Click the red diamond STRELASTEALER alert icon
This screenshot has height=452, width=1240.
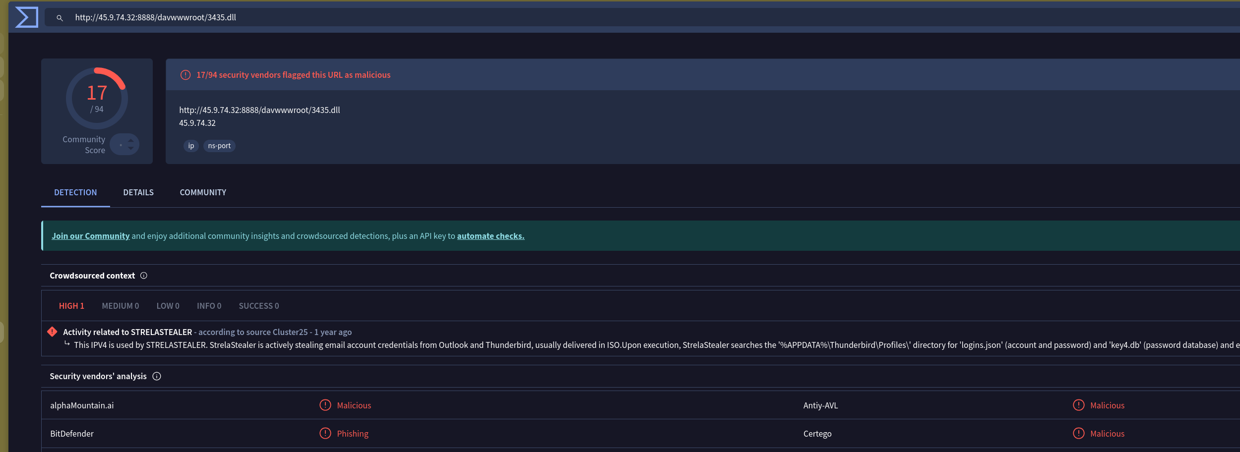pyautogui.click(x=52, y=332)
